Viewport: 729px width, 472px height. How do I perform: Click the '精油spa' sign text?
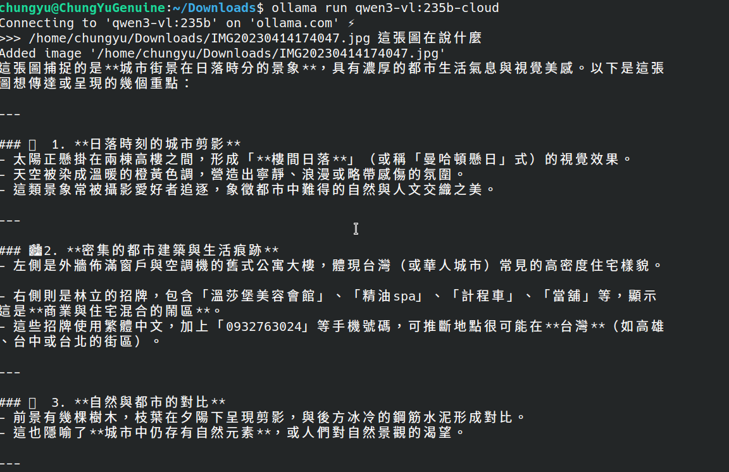click(388, 295)
